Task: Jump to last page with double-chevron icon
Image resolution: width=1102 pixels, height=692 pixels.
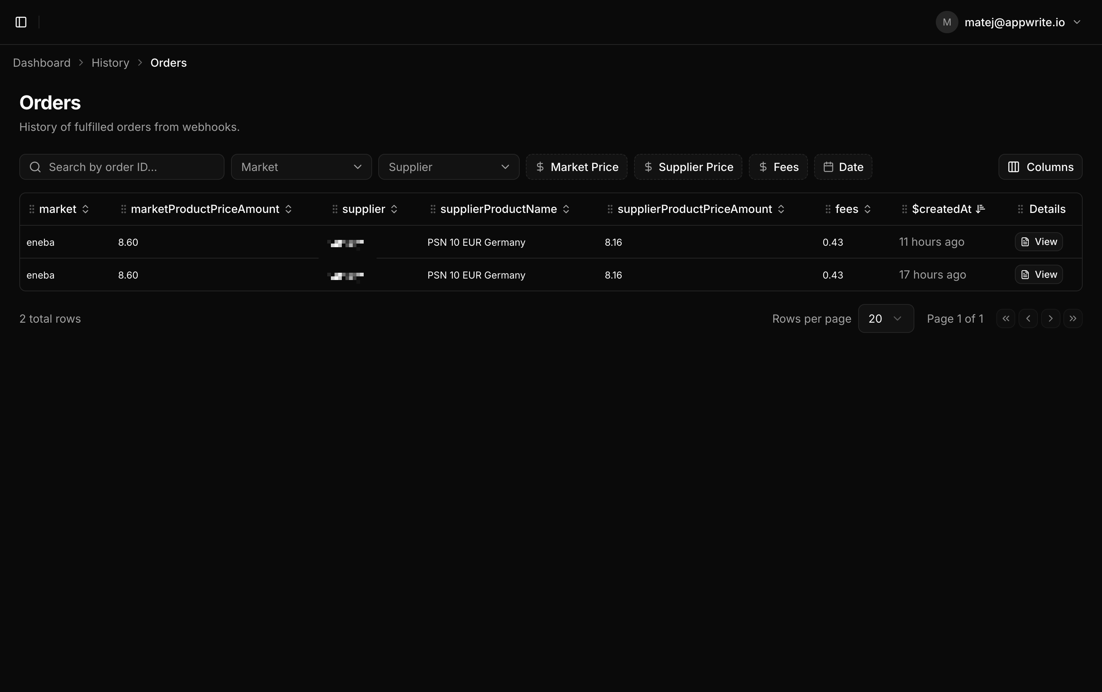Action: pos(1073,318)
